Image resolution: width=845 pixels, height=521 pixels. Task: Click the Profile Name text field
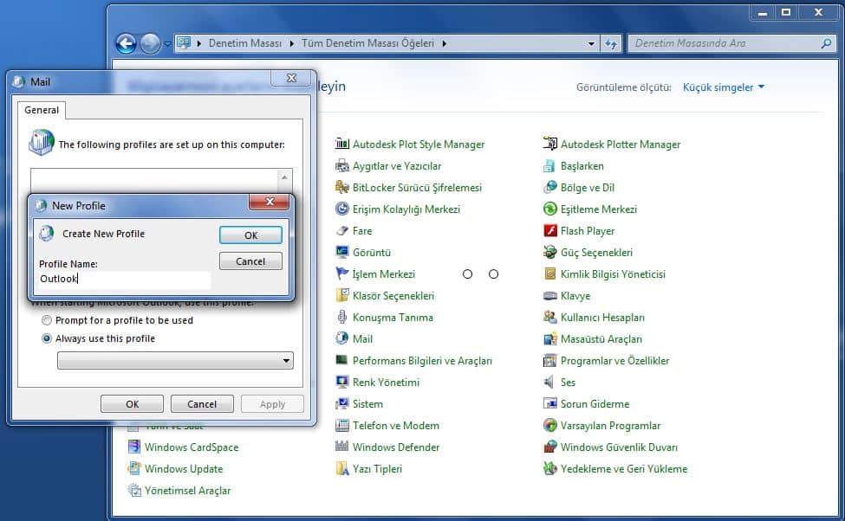tap(124, 280)
